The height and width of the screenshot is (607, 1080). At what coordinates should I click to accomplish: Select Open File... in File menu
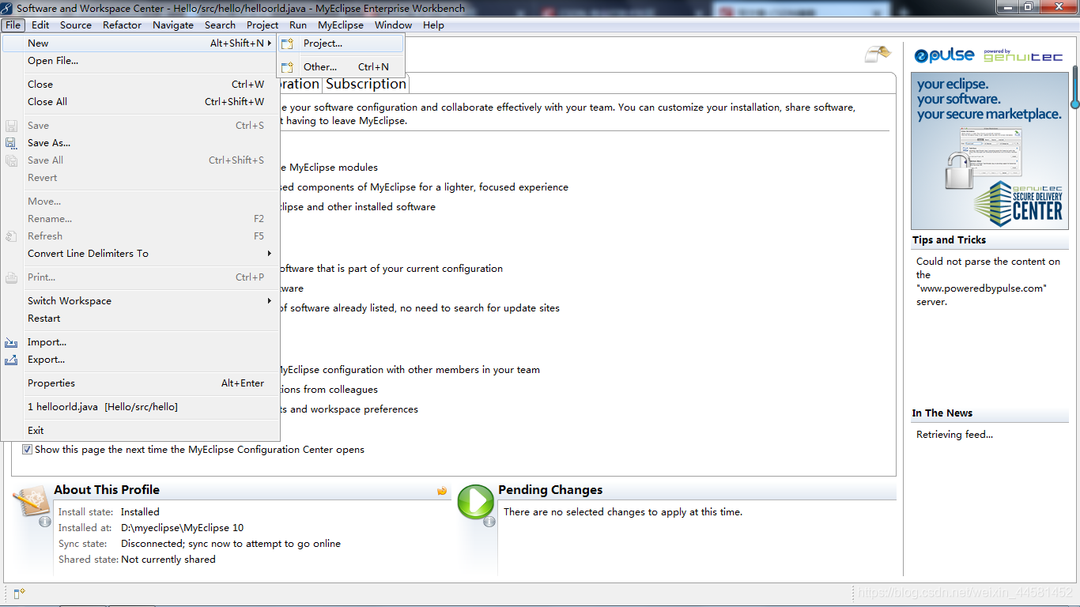click(140, 61)
